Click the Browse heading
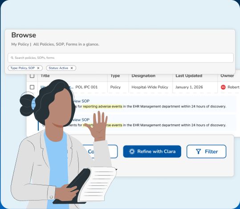The width and height of the screenshot is (240, 209). coord(24,35)
